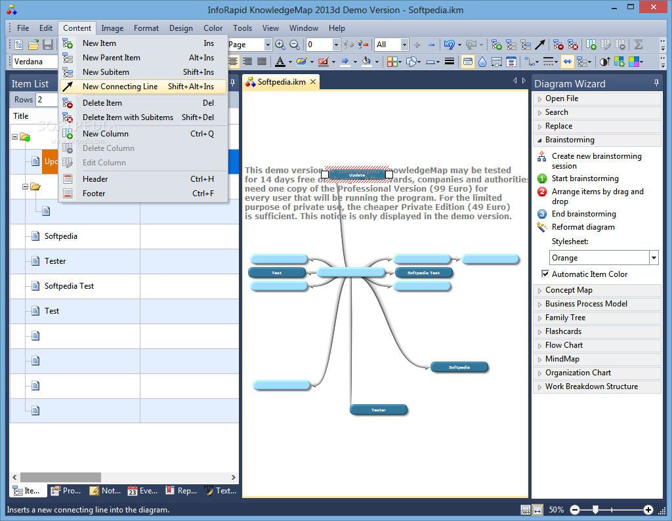The image size is (672, 521).
Task: Select New Column in Content menu
Action: (x=143, y=134)
